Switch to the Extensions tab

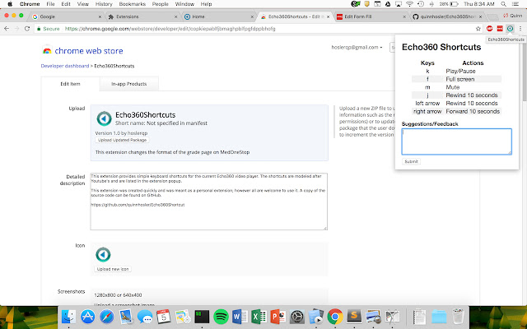tap(142, 16)
